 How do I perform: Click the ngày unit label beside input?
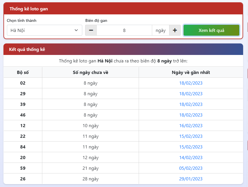pyautogui.click(x=161, y=30)
